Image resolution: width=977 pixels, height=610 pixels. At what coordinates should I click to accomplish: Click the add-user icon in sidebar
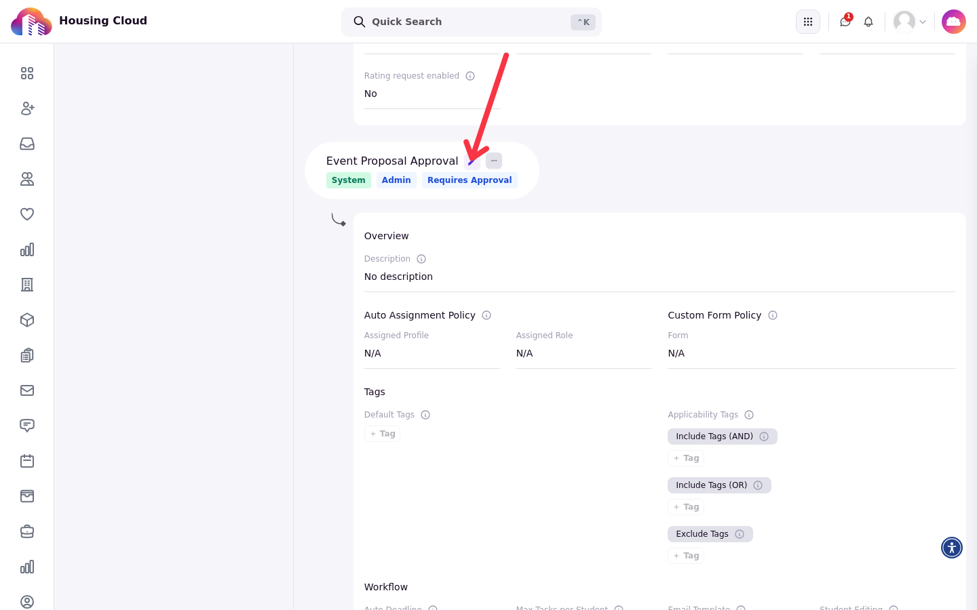27,108
